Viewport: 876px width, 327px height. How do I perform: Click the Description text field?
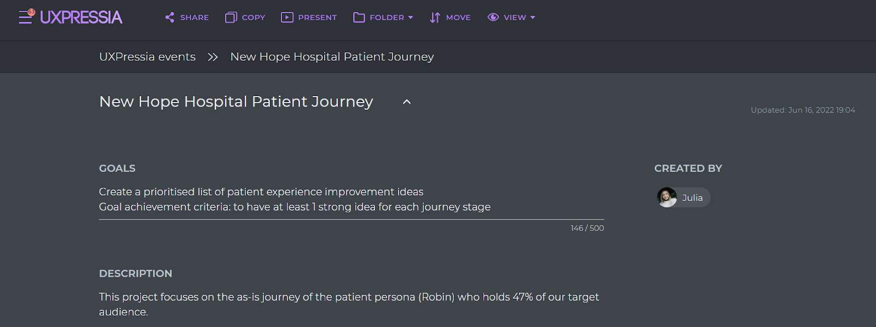pyautogui.click(x=351, y=305)
